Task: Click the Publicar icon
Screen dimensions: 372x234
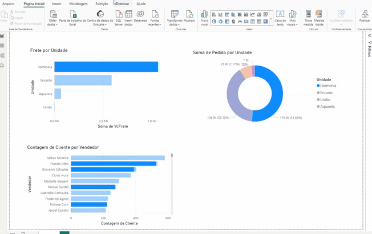Action: pos(364,14)
